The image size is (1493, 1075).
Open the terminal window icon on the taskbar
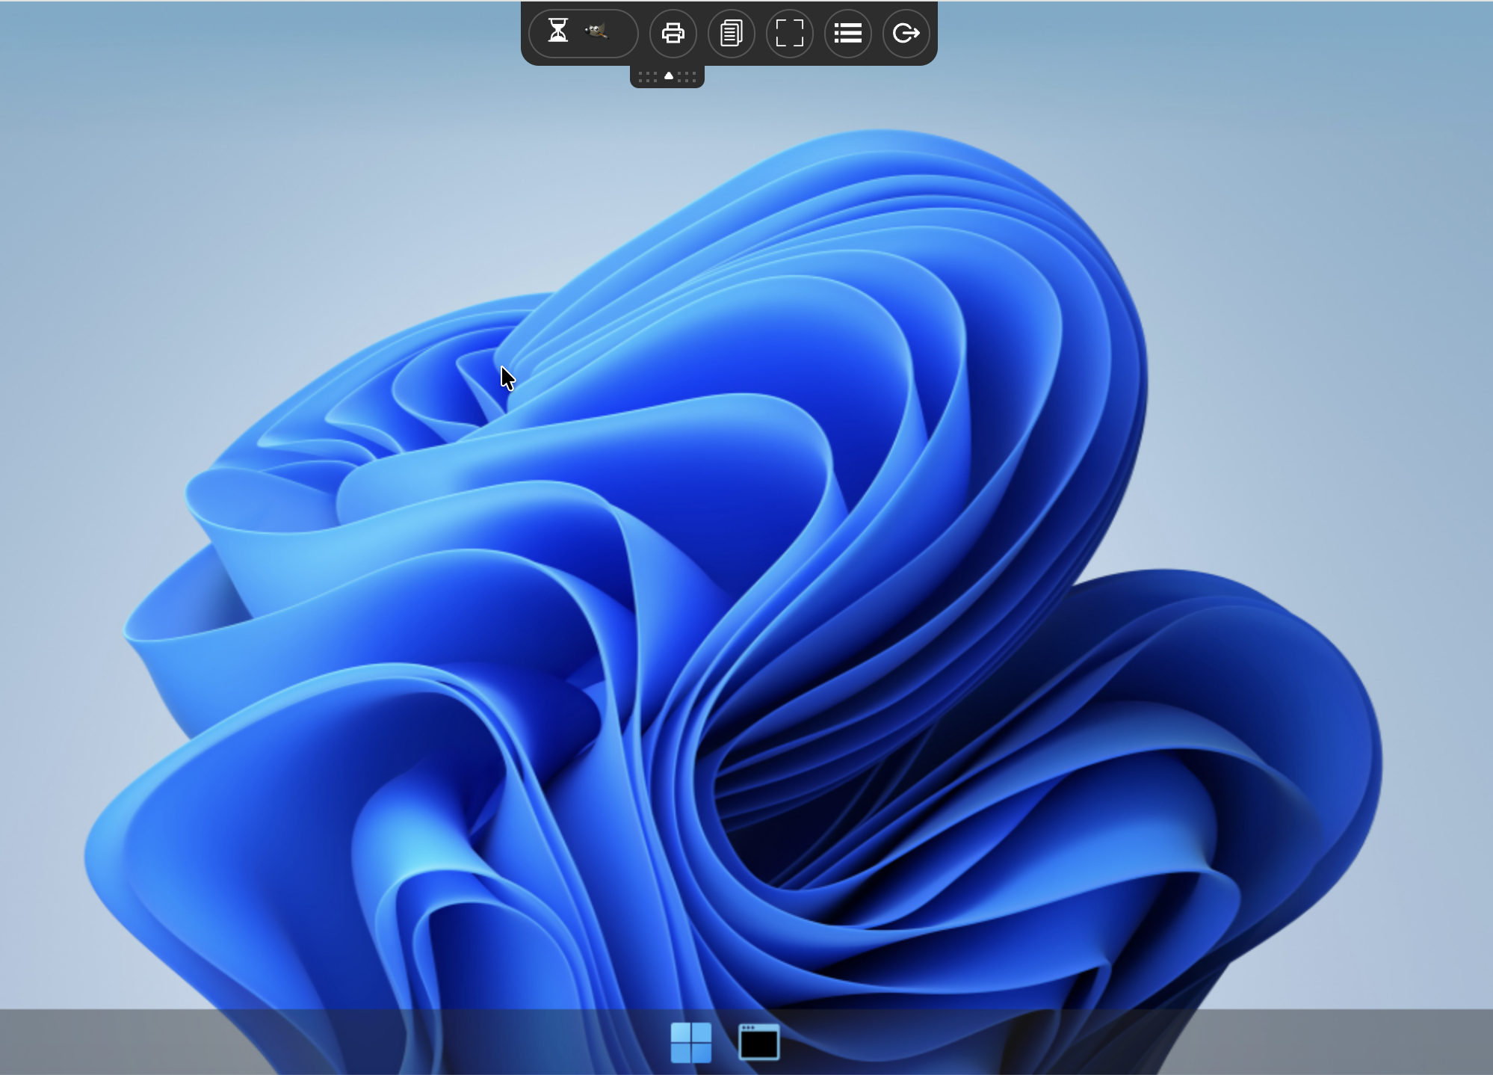(758, 1042)
